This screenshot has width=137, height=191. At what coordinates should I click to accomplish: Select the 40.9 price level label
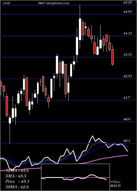(127, 119)
